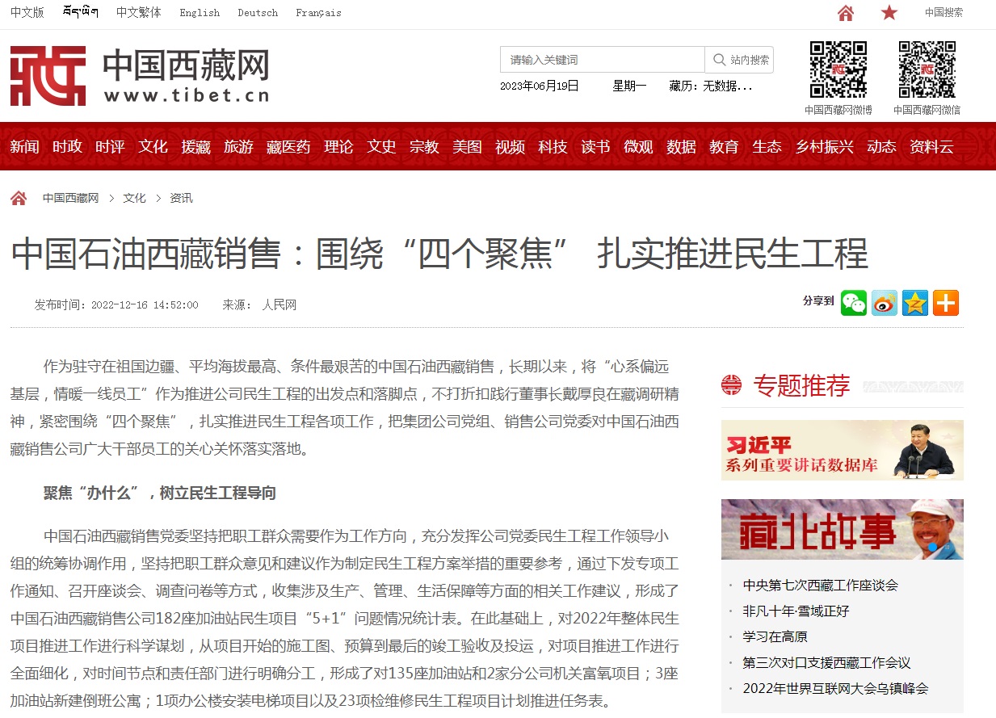The height and width of the screenshot is (718, 996).
Task: Open 2022年世界互联网大会乌镇峰会 link
Action: pyautogui.click(x=836, y=688)
